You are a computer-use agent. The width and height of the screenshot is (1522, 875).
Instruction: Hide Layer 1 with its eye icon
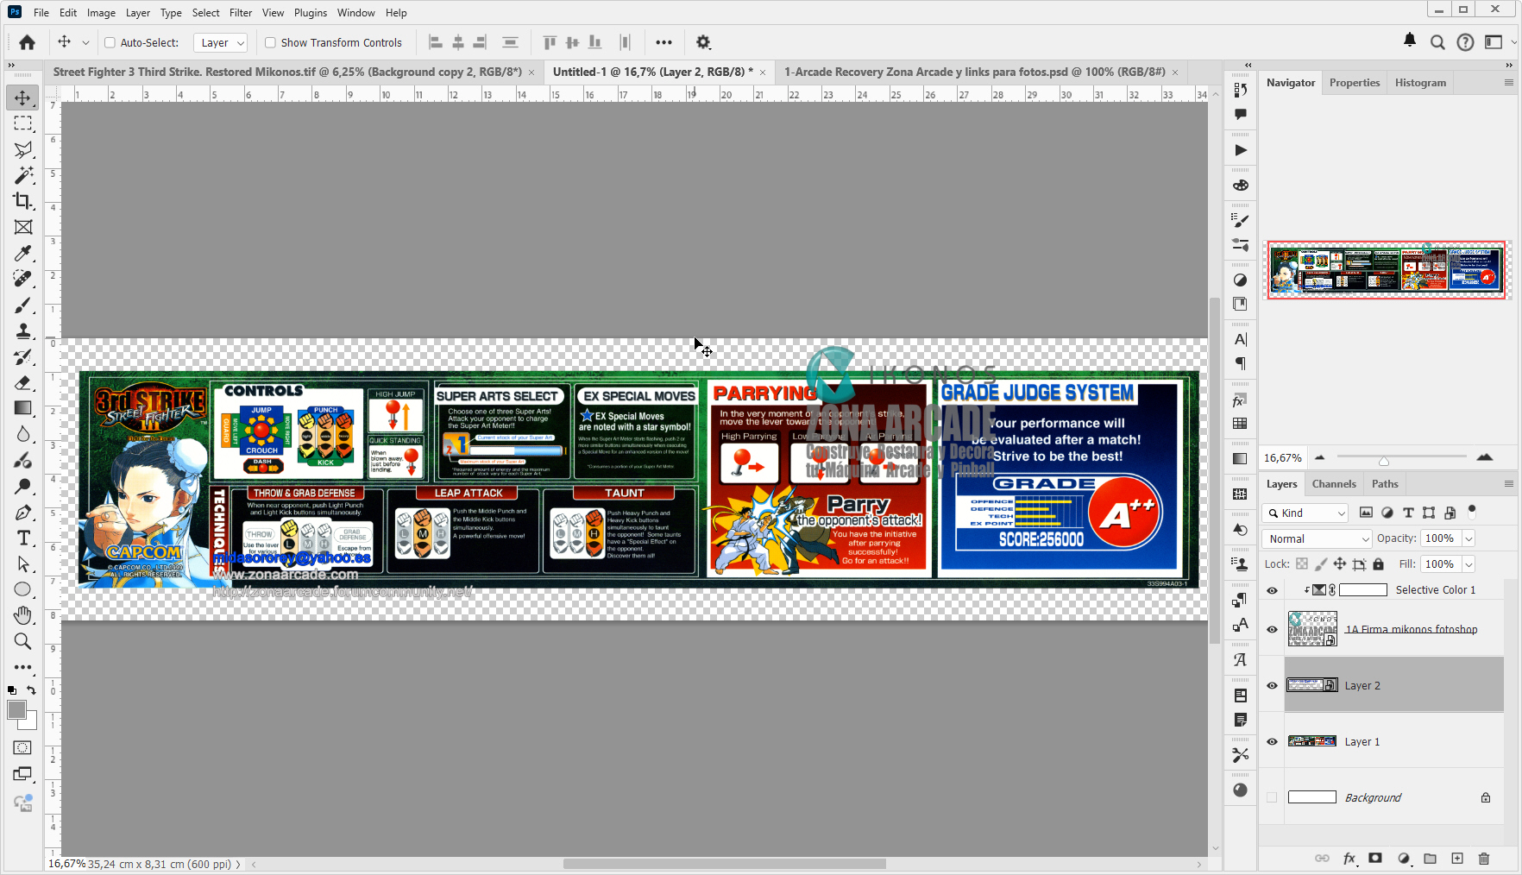click(x=1272, y=742)
